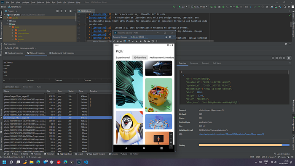The image size is (295, 166).
Task: Expand the intermediates folder in Project tree
Action: click(x=13, y=33)
